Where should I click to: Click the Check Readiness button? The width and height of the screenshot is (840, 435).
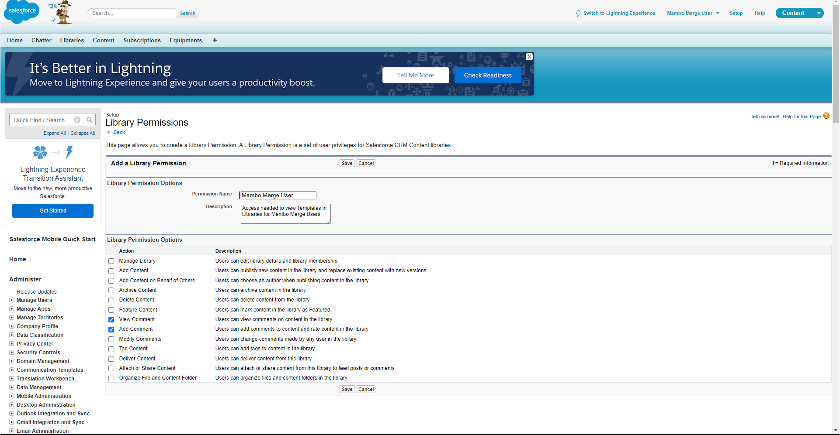(x=488, y=75)
